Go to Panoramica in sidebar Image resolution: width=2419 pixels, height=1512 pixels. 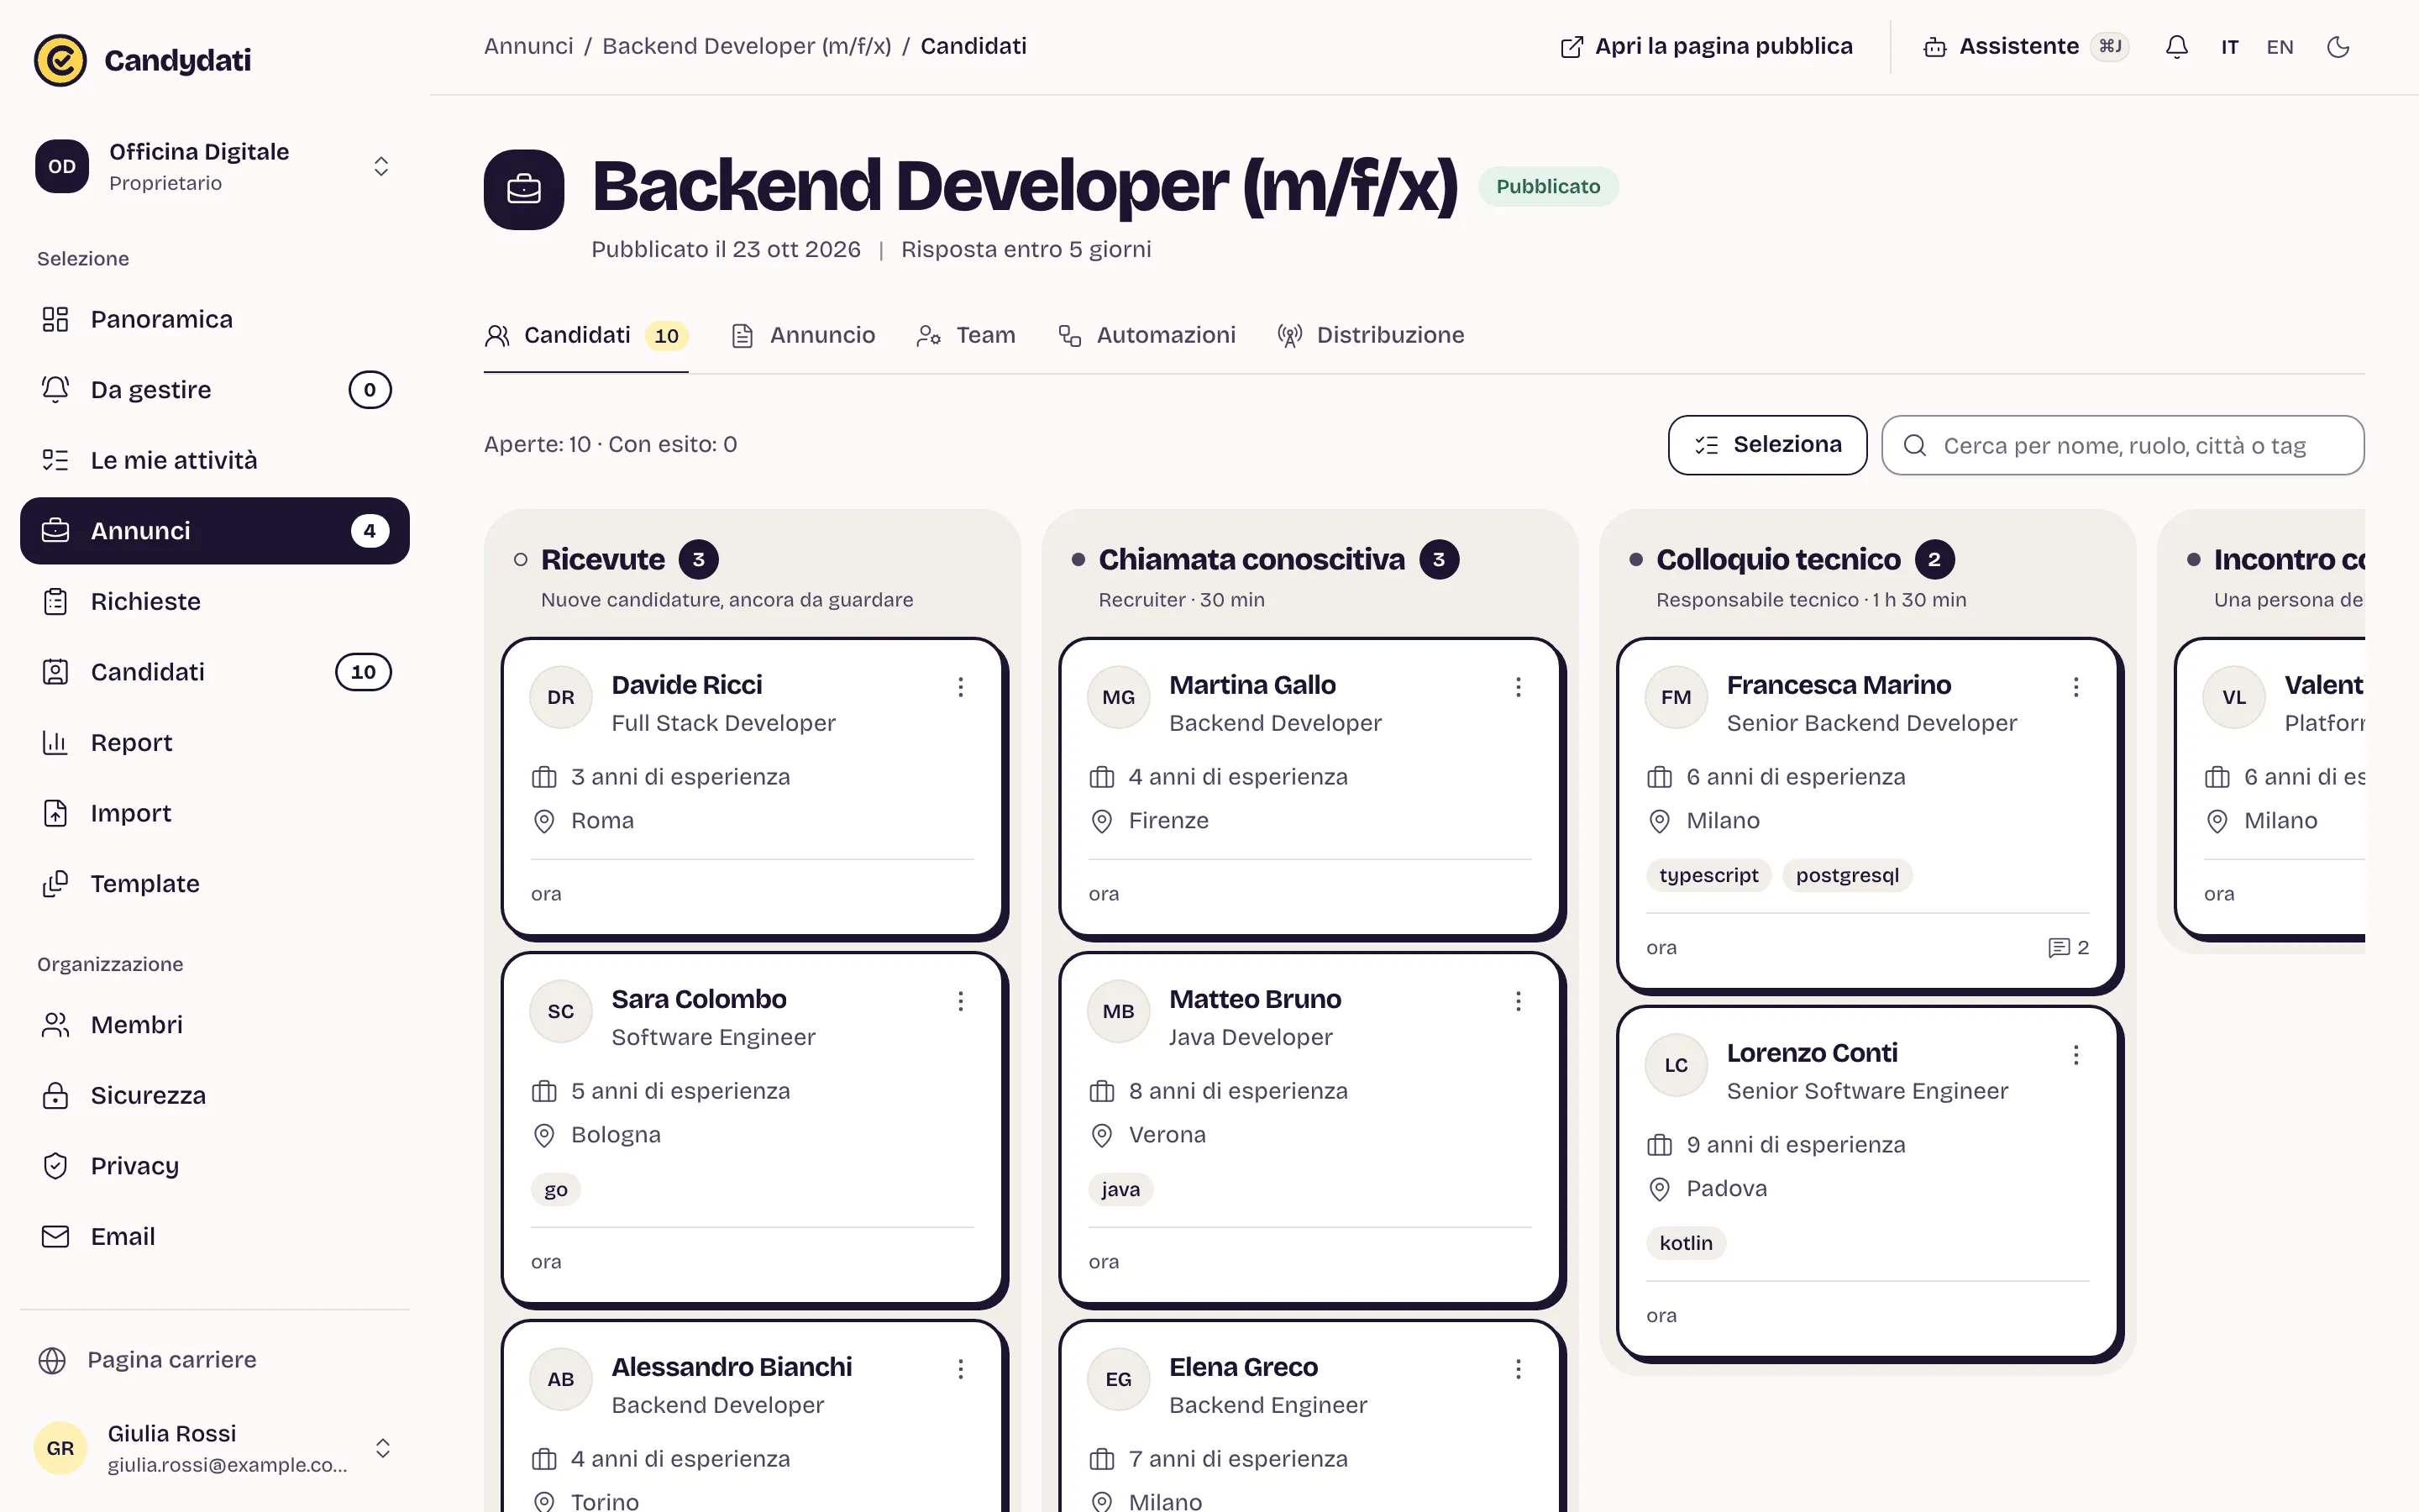(x=214, y=319)
